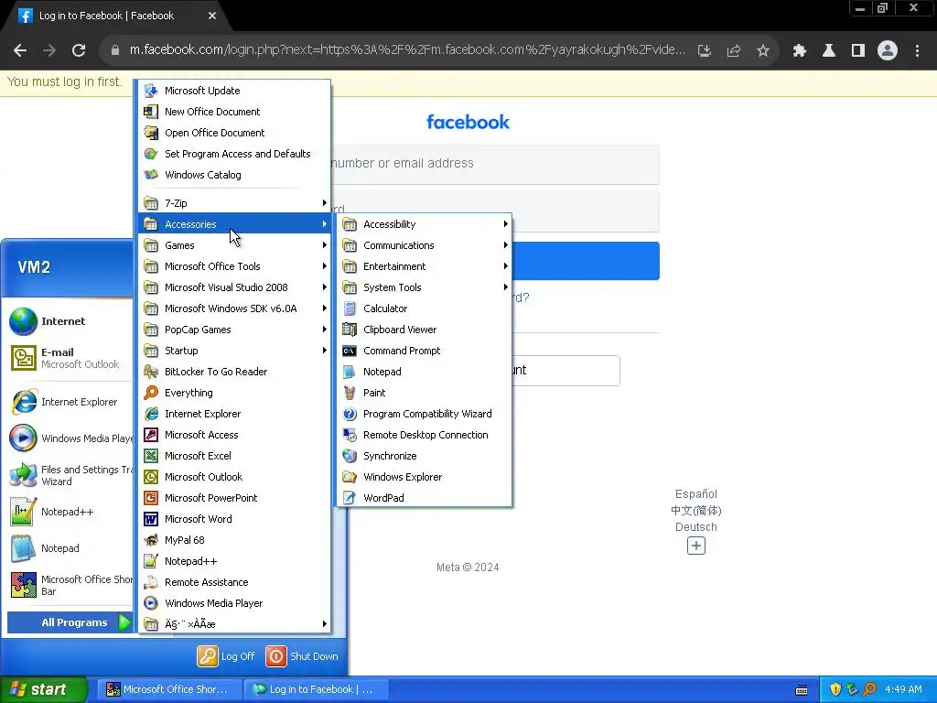This screenshot has width=937, height=703.
Task: Open Microsoft Outlook in All Programs
Action: pos(234,476)
